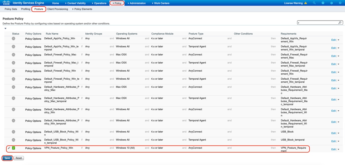
Task: Click status icon of Default_USB_Block_Policy_Win row
Action: pos(14,132)
